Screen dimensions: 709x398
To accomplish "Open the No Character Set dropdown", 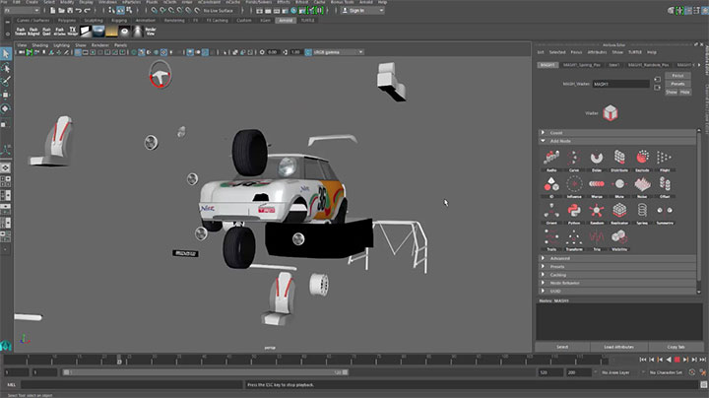I will coord(665,372).
